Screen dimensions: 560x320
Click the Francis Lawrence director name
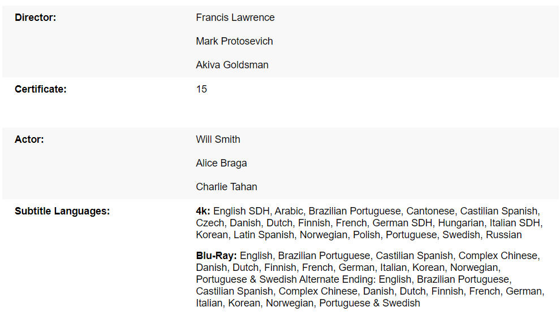(235, 17)
